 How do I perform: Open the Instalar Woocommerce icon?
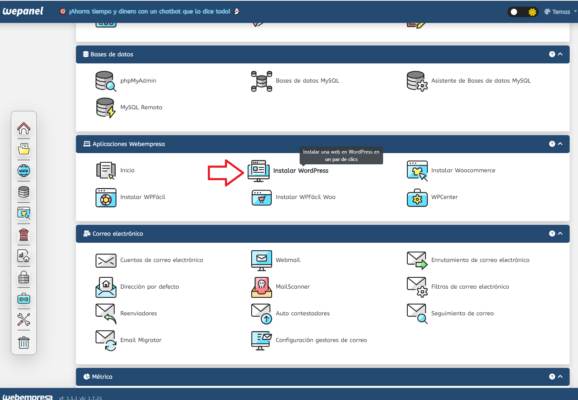pos(417,171)
